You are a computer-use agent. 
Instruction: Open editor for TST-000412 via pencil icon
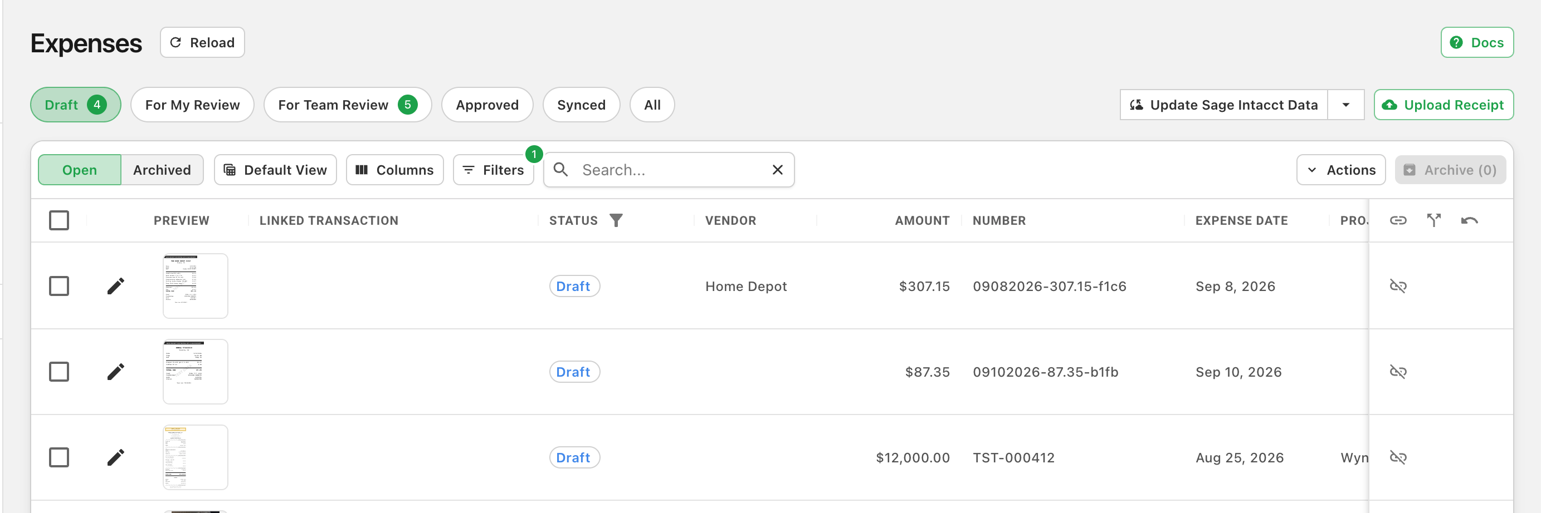click(x=115, y=457)
